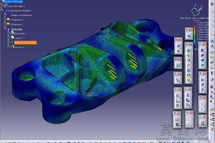The width and height of the screenshot is (215, 143).
Task: Select Properties.1 folder in the tree
Action: coord(17,20)
